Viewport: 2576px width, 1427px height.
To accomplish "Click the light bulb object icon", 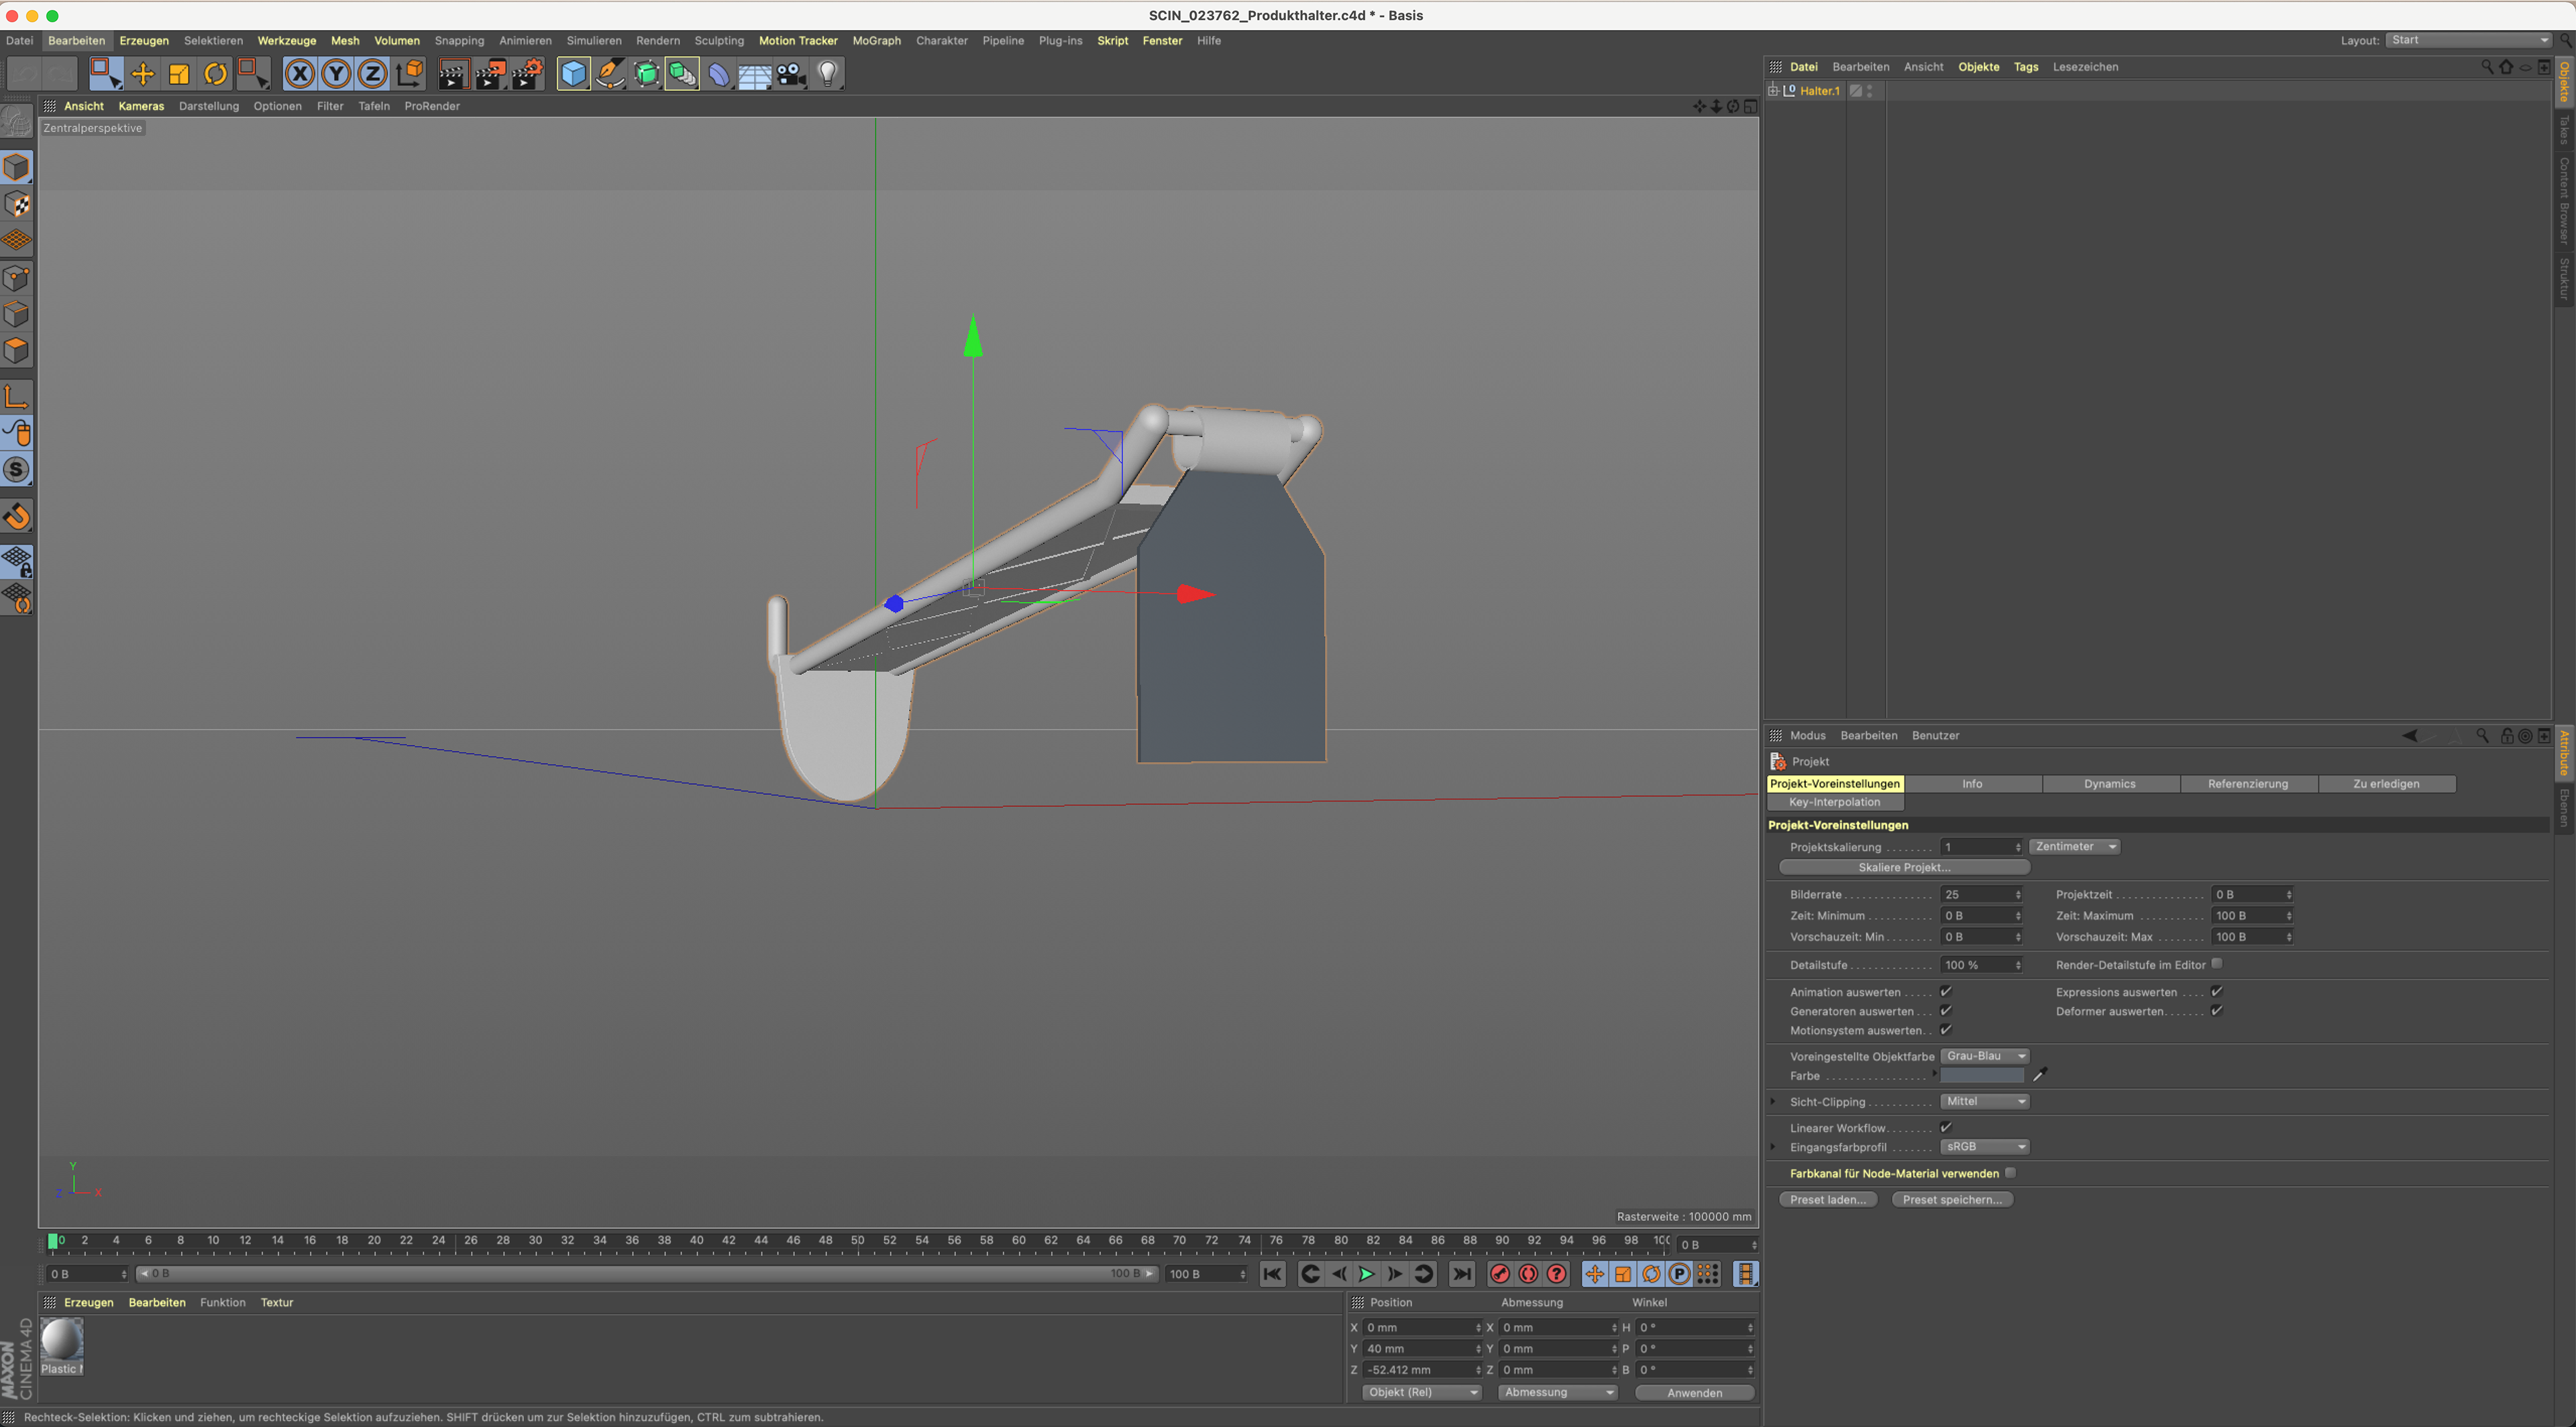I will [x=827, y=74].
